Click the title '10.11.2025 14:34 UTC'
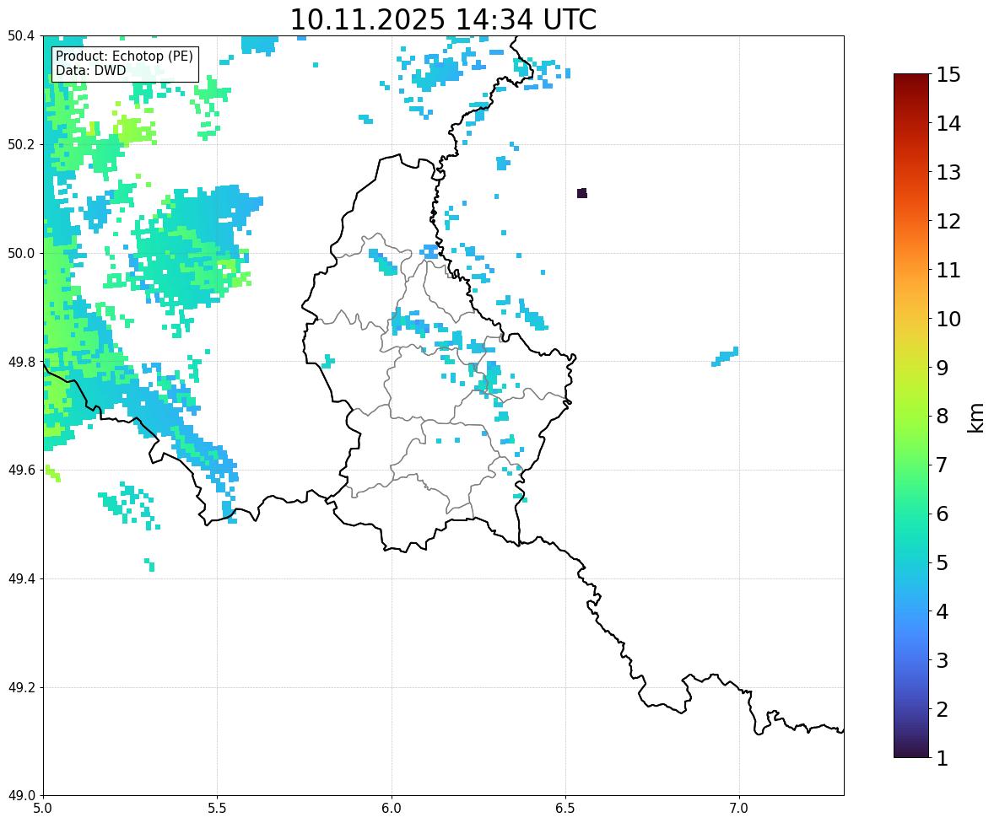 443,19
